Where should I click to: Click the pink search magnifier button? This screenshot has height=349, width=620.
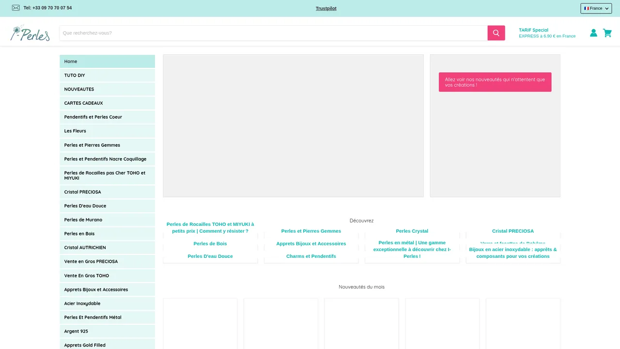point(496,33)
